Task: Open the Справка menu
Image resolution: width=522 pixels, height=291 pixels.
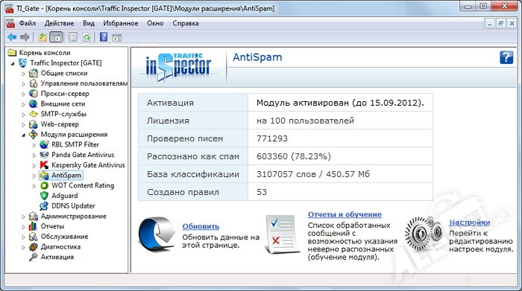Action: click(x=186, y=23)
